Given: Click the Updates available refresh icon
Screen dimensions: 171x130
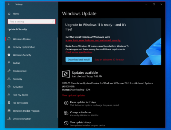Looking at the screenshot, I should [66, 74].
